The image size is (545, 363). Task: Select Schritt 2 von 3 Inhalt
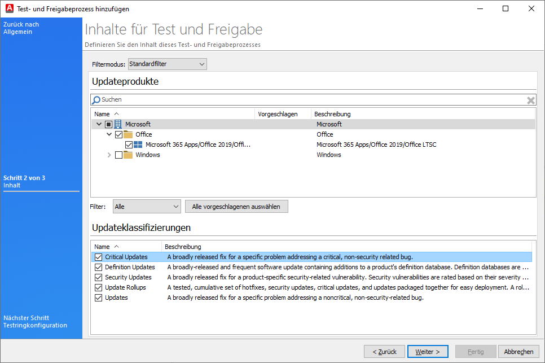click(x=24, y=182)
